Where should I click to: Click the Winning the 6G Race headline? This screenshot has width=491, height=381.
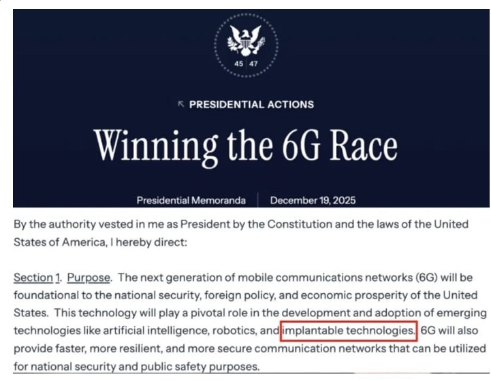pyautogui.click(x=246, y=146)
